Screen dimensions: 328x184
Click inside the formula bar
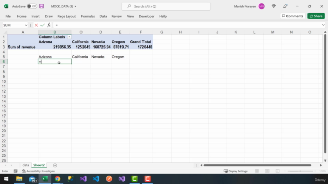tap(187, 25)
